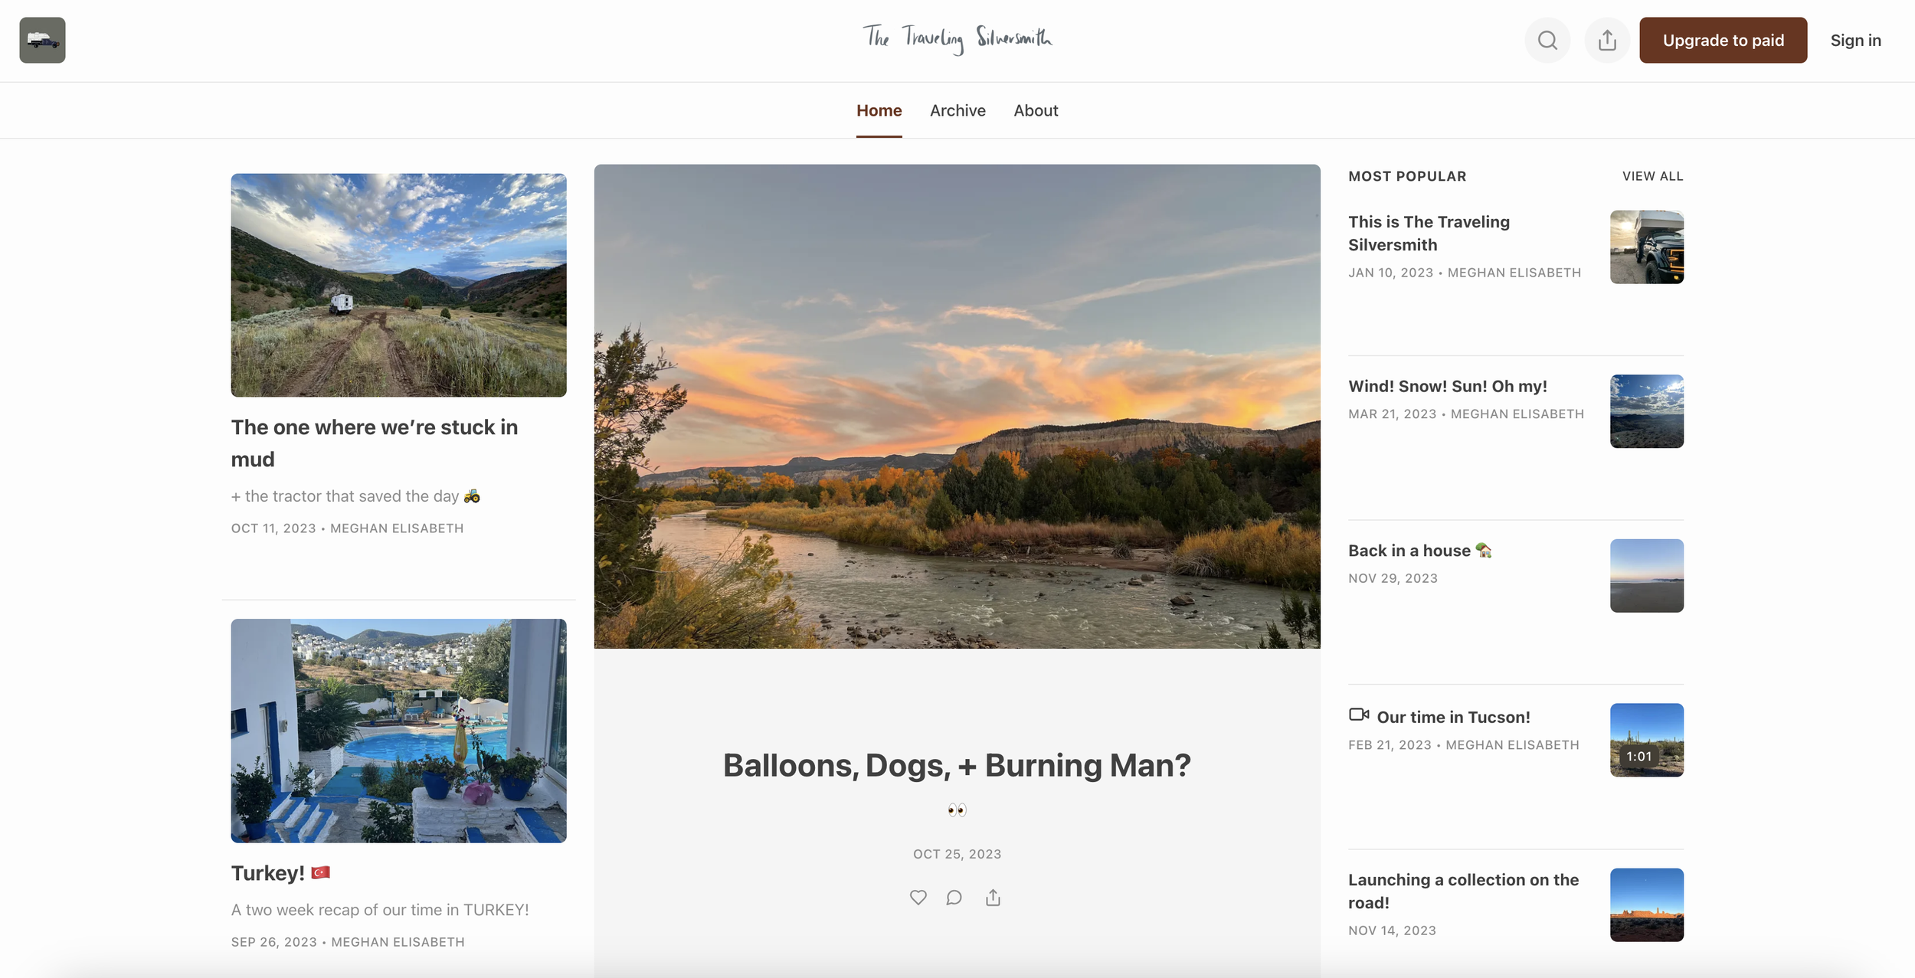1915x978 pixels.
Task: Open the stuck in mud post title
Action: (375, 443)
